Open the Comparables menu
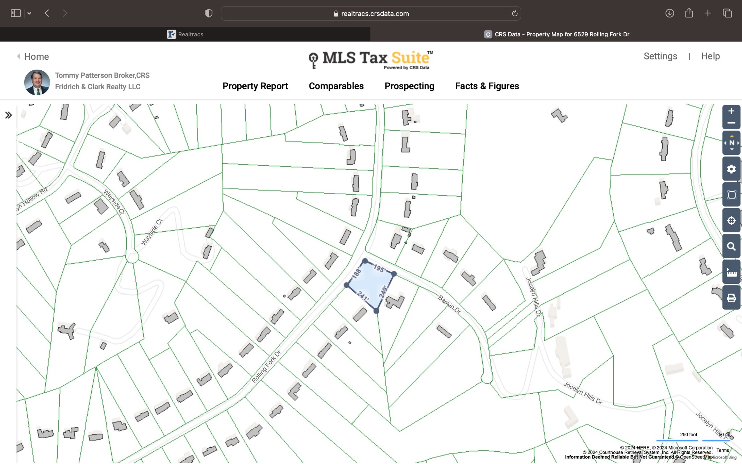This screenshot has width=742, height=464. point(336,86)
